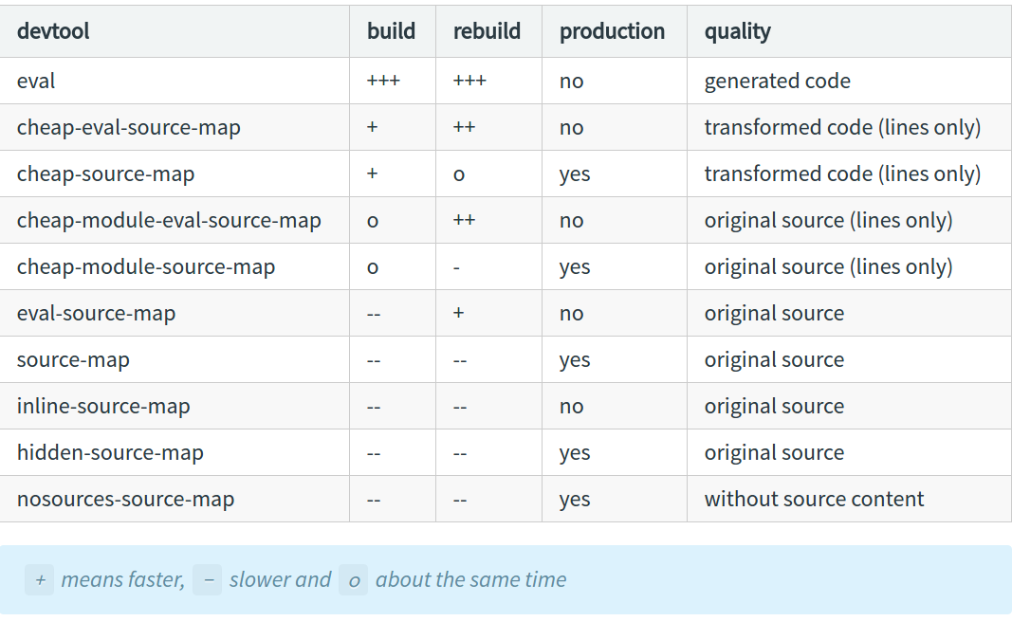Click the 'o' symbol badge in legend

click(353, 579)
